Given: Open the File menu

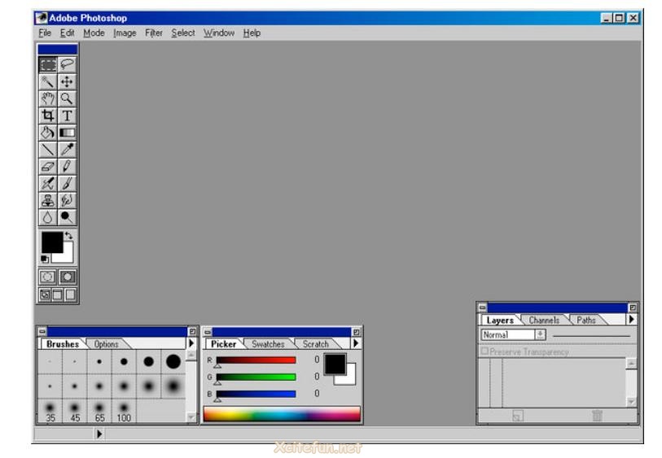Looking at the screenshot, I should coord(45,33).
